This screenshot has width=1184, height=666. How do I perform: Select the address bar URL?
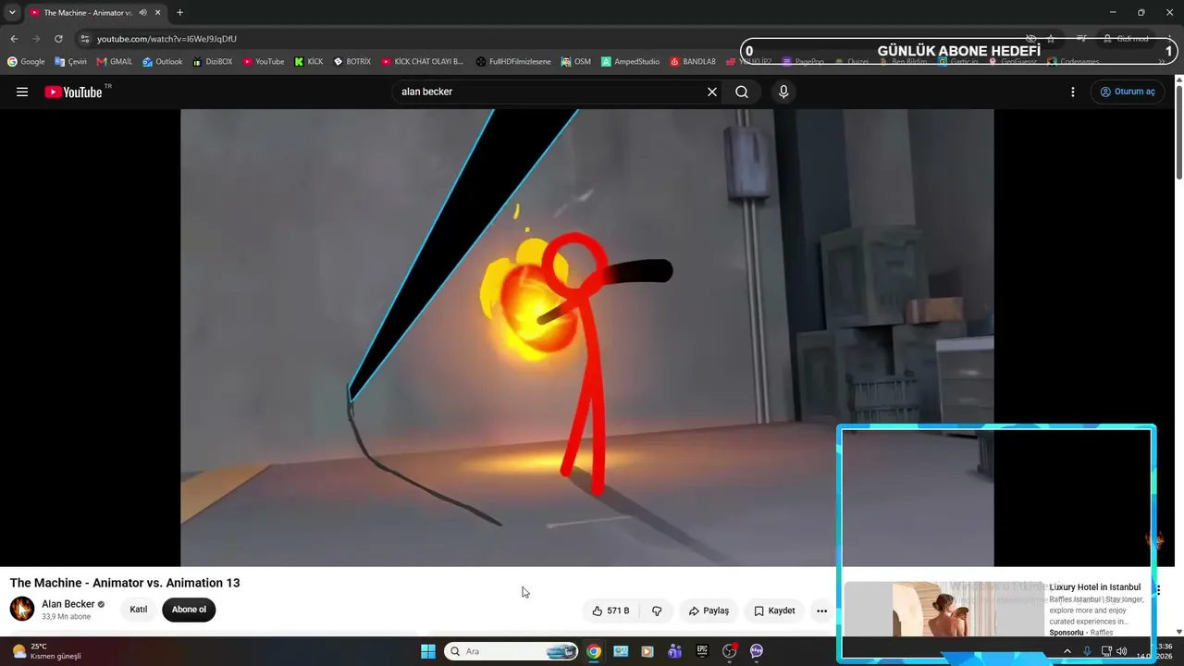pos(166,39)
